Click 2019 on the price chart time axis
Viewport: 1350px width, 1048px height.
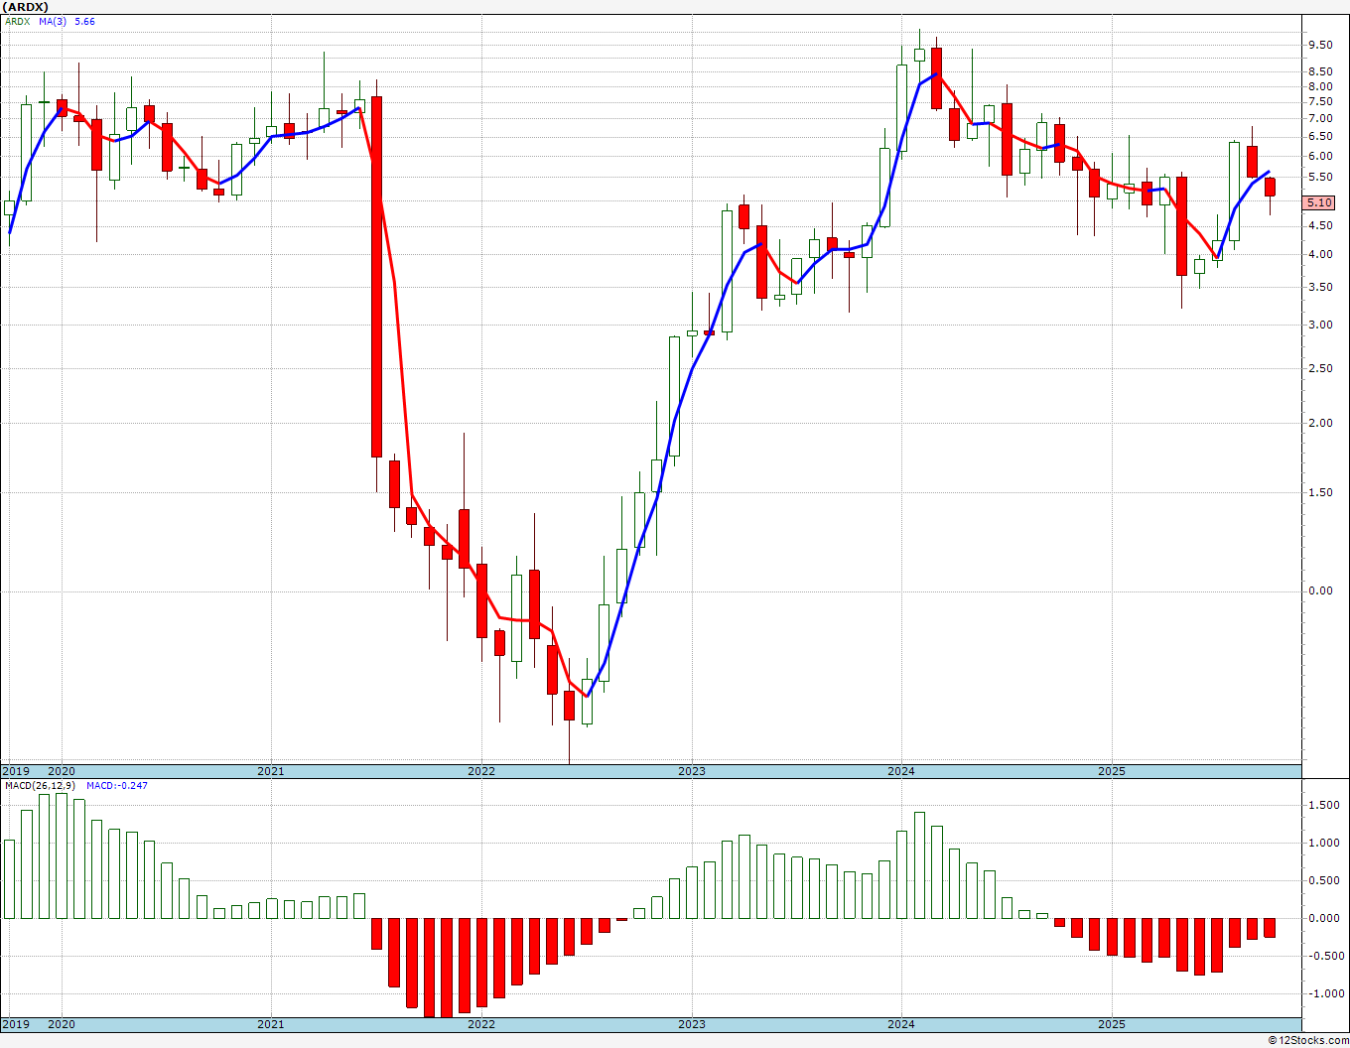point(15,771)
